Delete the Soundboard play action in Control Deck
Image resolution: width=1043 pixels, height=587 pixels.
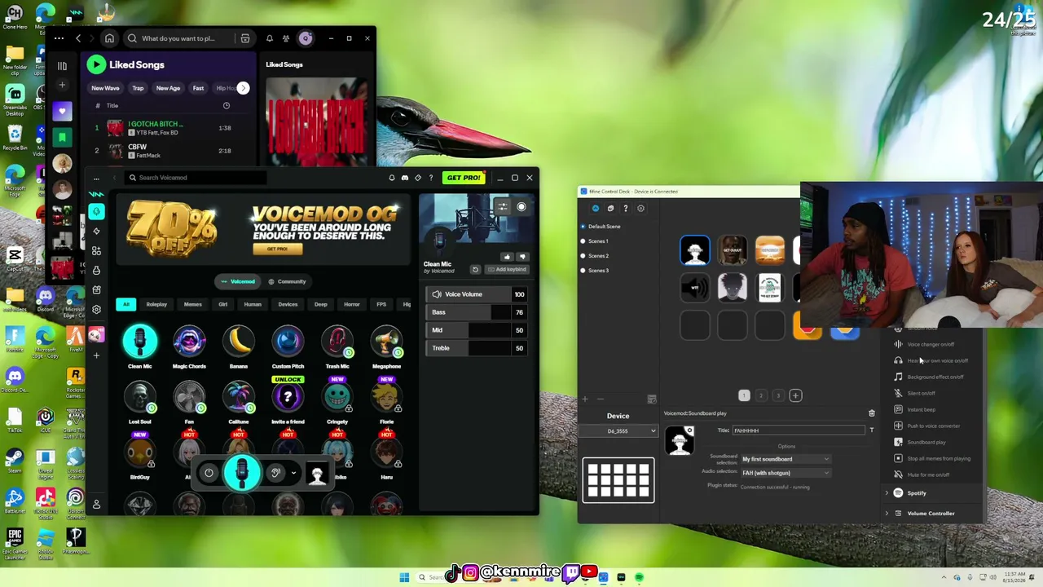point(872,413)
